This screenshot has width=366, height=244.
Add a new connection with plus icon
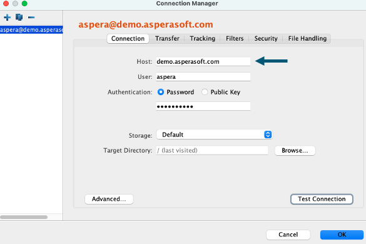(x=7, y=18)
